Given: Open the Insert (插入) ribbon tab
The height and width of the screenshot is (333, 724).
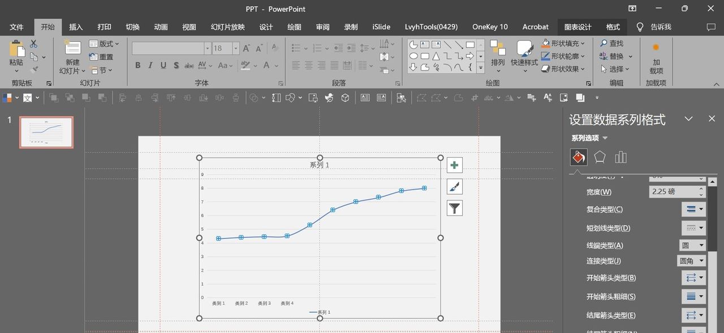Looking at the screenshot, I should click(76, 27).
